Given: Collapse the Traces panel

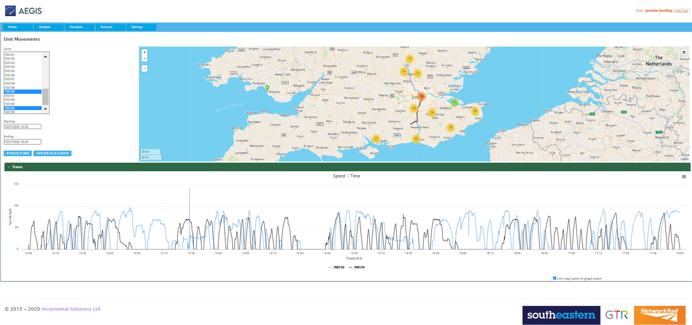Looking at the screenshot, I should [8, 167].
